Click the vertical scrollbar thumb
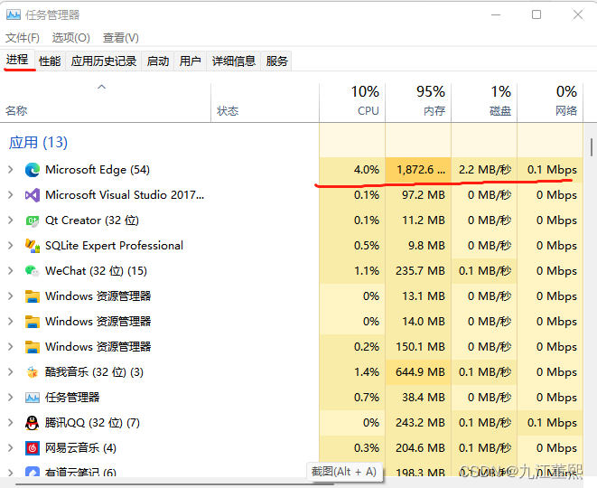Viewport: 597px width, 488px height. tap(592, 147)
